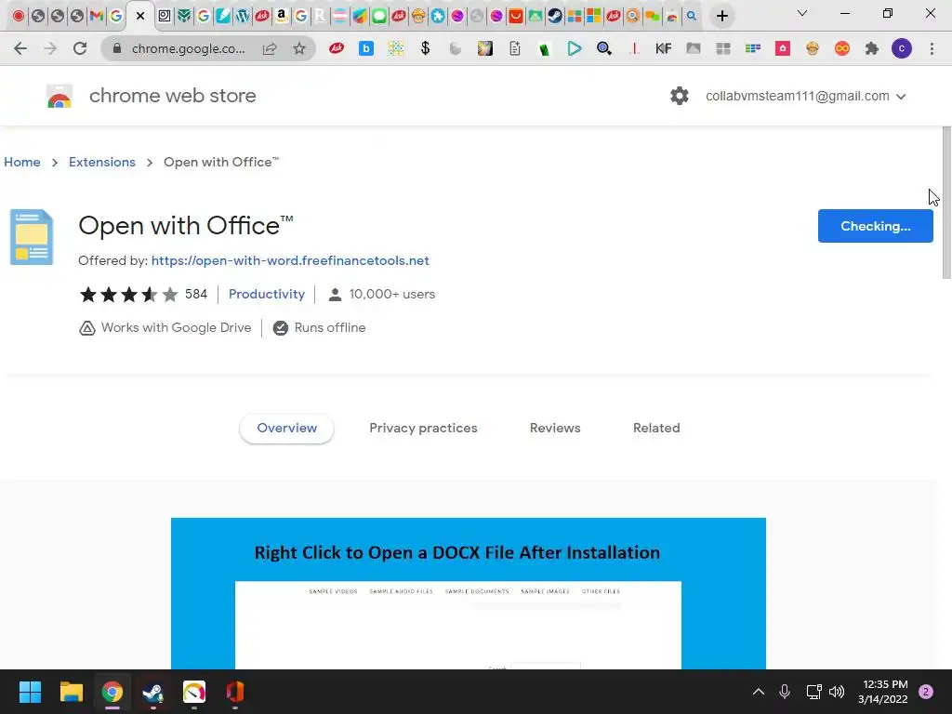Open a new browser tab
The height and width of the screenshot is (714, 952).
[721, 16]
